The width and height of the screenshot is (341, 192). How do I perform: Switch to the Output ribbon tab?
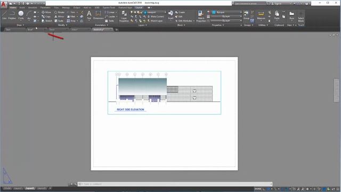(x=77, y=7)
